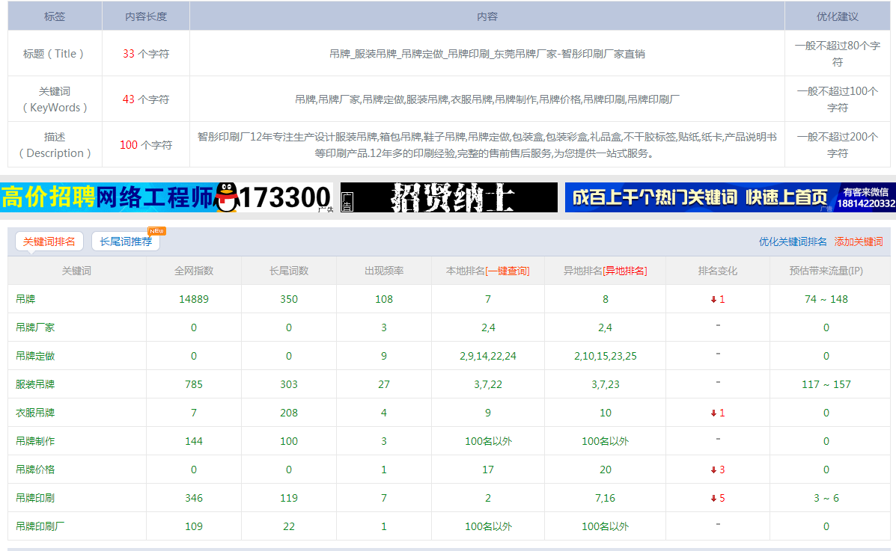Click the red down arrow in the 吊牌价格 row
The image size is (896, 551).
[713, 470]
